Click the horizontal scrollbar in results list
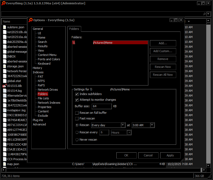The image size is (213, 180). (103, 170)
